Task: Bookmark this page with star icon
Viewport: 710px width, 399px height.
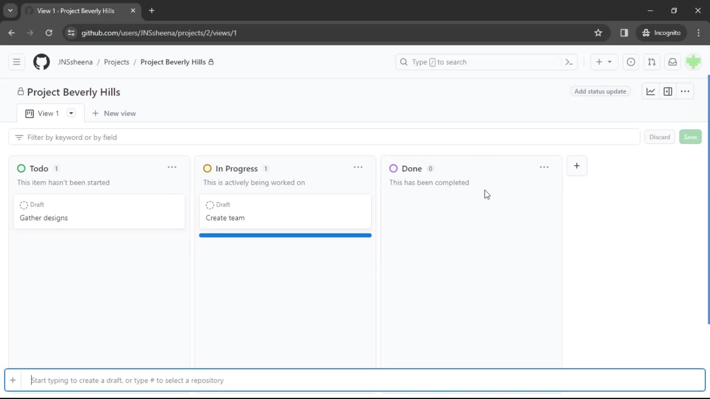Action: pos(598,33)
